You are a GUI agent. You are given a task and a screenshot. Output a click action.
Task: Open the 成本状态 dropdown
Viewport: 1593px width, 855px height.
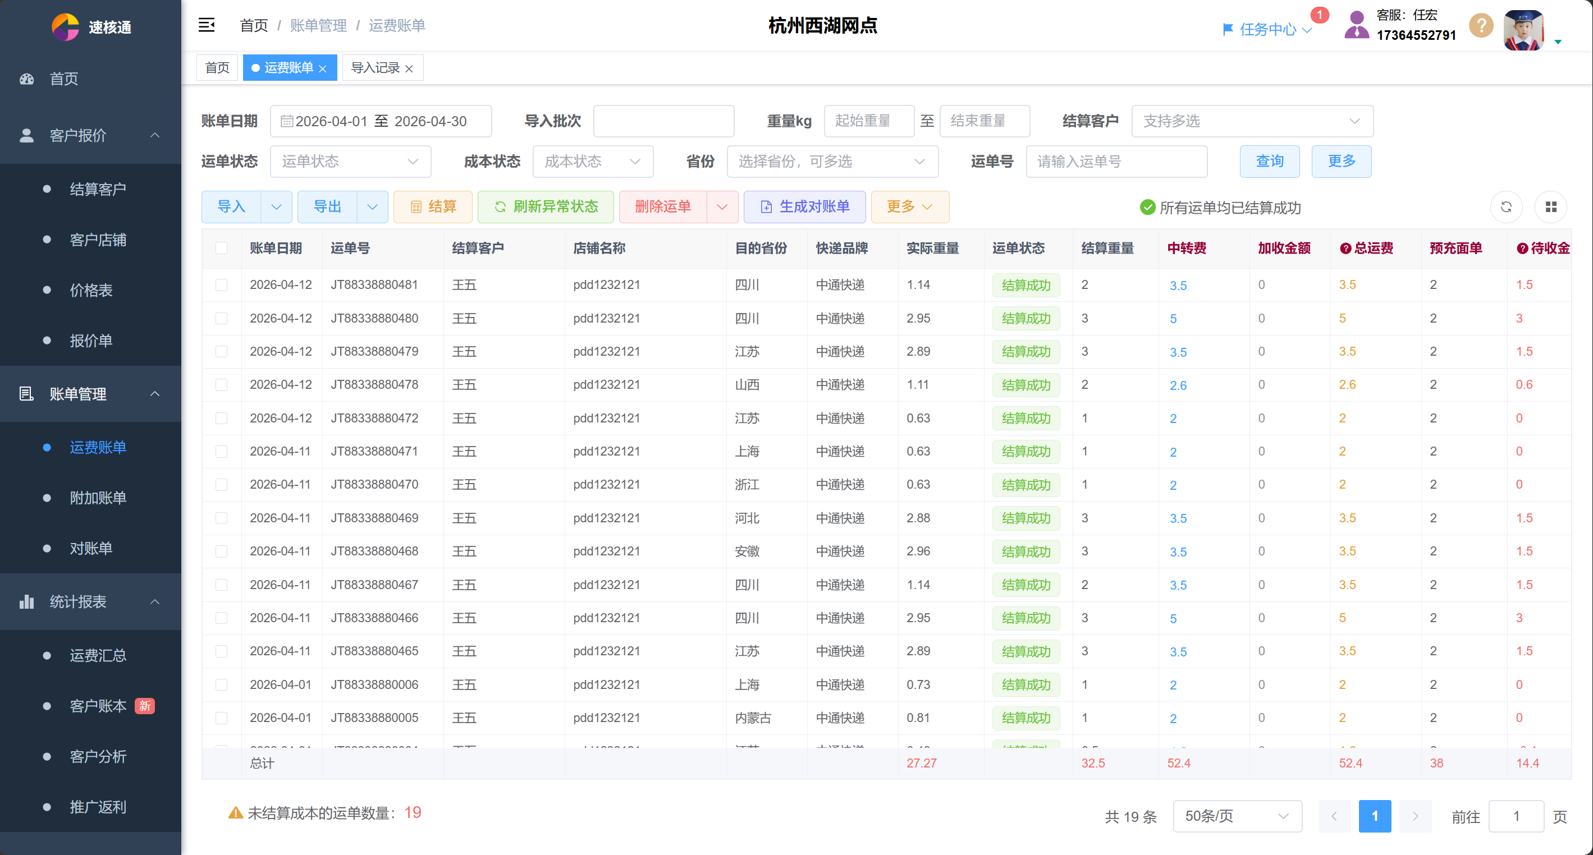[x=593, y=162]
